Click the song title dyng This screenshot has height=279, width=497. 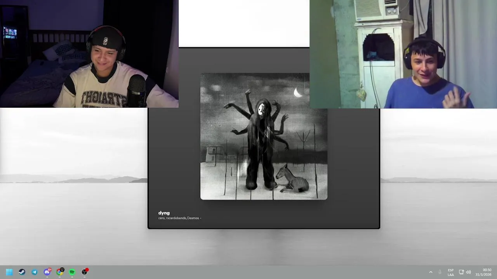(164, 213)
